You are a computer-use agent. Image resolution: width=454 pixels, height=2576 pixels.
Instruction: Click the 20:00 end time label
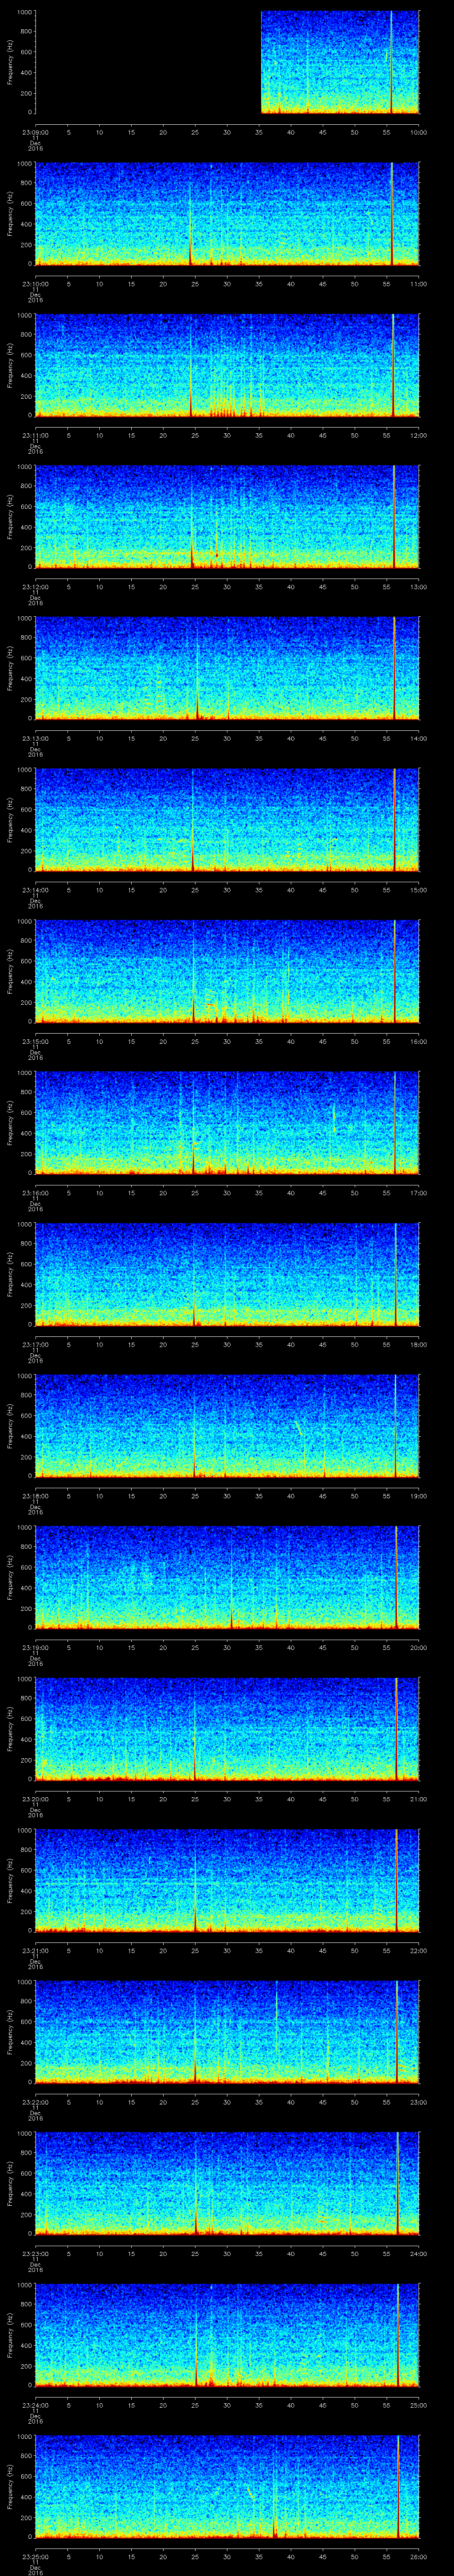(419, 1647)
